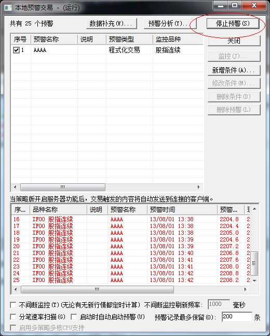Select record row 19 with price 2204.6

point(131,239)
